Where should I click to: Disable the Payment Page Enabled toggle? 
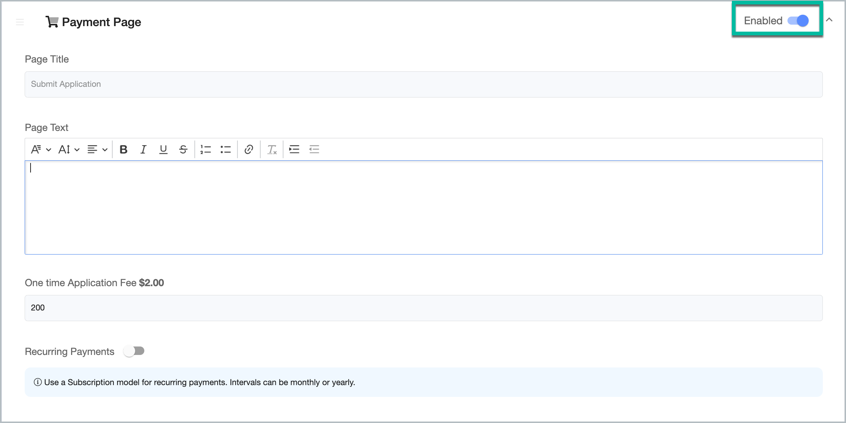pyautogui.click(x=798, y=21)
